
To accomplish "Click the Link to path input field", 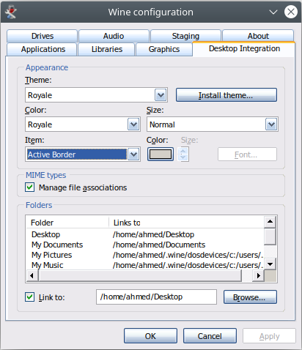I will 156,297.
